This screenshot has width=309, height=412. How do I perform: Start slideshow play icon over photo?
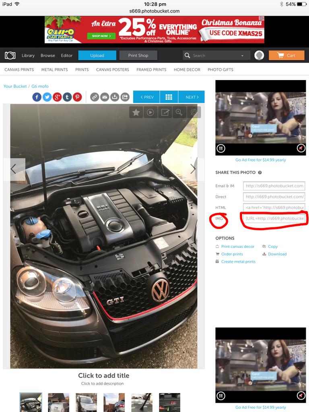click(x=150, y=113)
